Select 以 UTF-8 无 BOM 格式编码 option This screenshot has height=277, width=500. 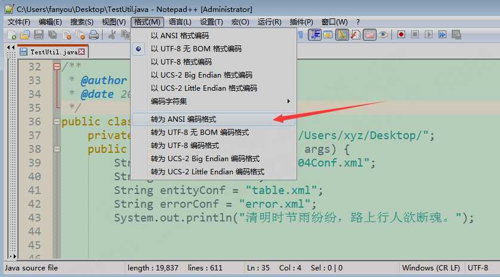(214, 49)
